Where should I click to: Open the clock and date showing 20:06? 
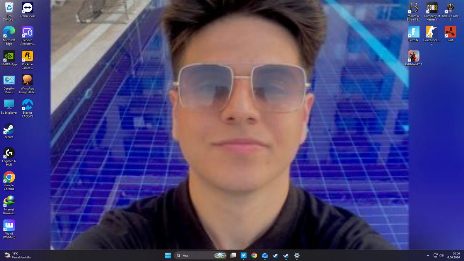point(454,255)
